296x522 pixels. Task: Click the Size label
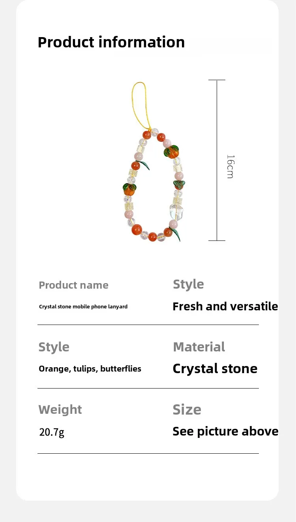tap(187, 409)
